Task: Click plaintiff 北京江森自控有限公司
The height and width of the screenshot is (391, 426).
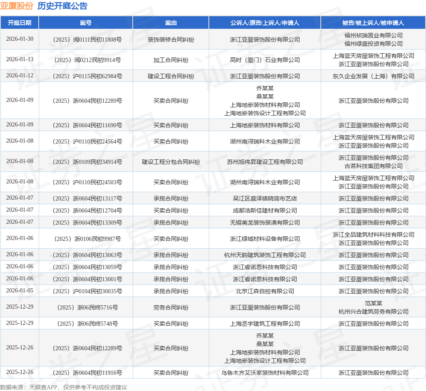Action: click(x=265, y=291)
